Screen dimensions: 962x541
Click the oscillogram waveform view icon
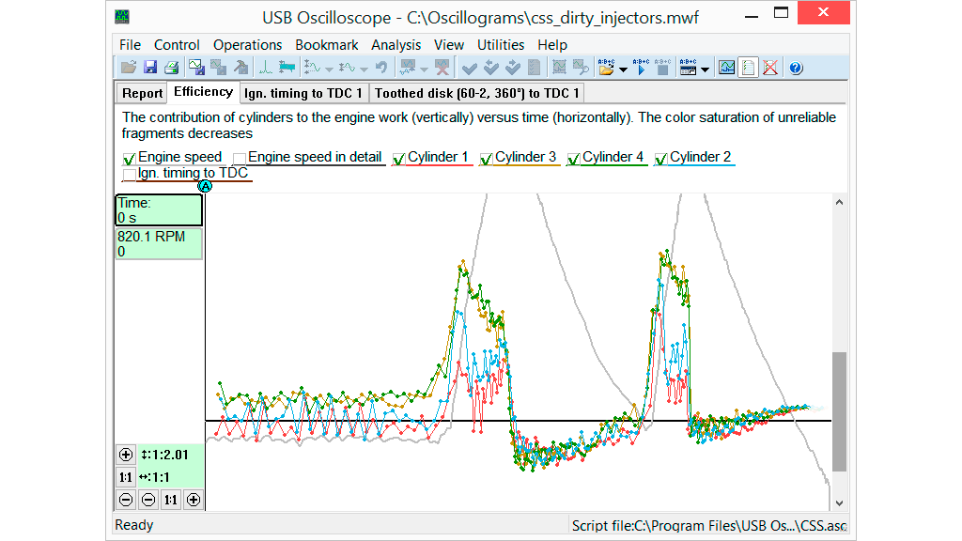[726, 68]
